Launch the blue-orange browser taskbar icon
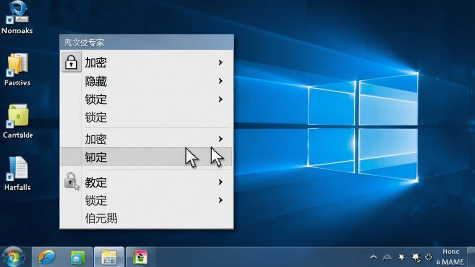This screenshot has height=267, width=475. (46, 257)
